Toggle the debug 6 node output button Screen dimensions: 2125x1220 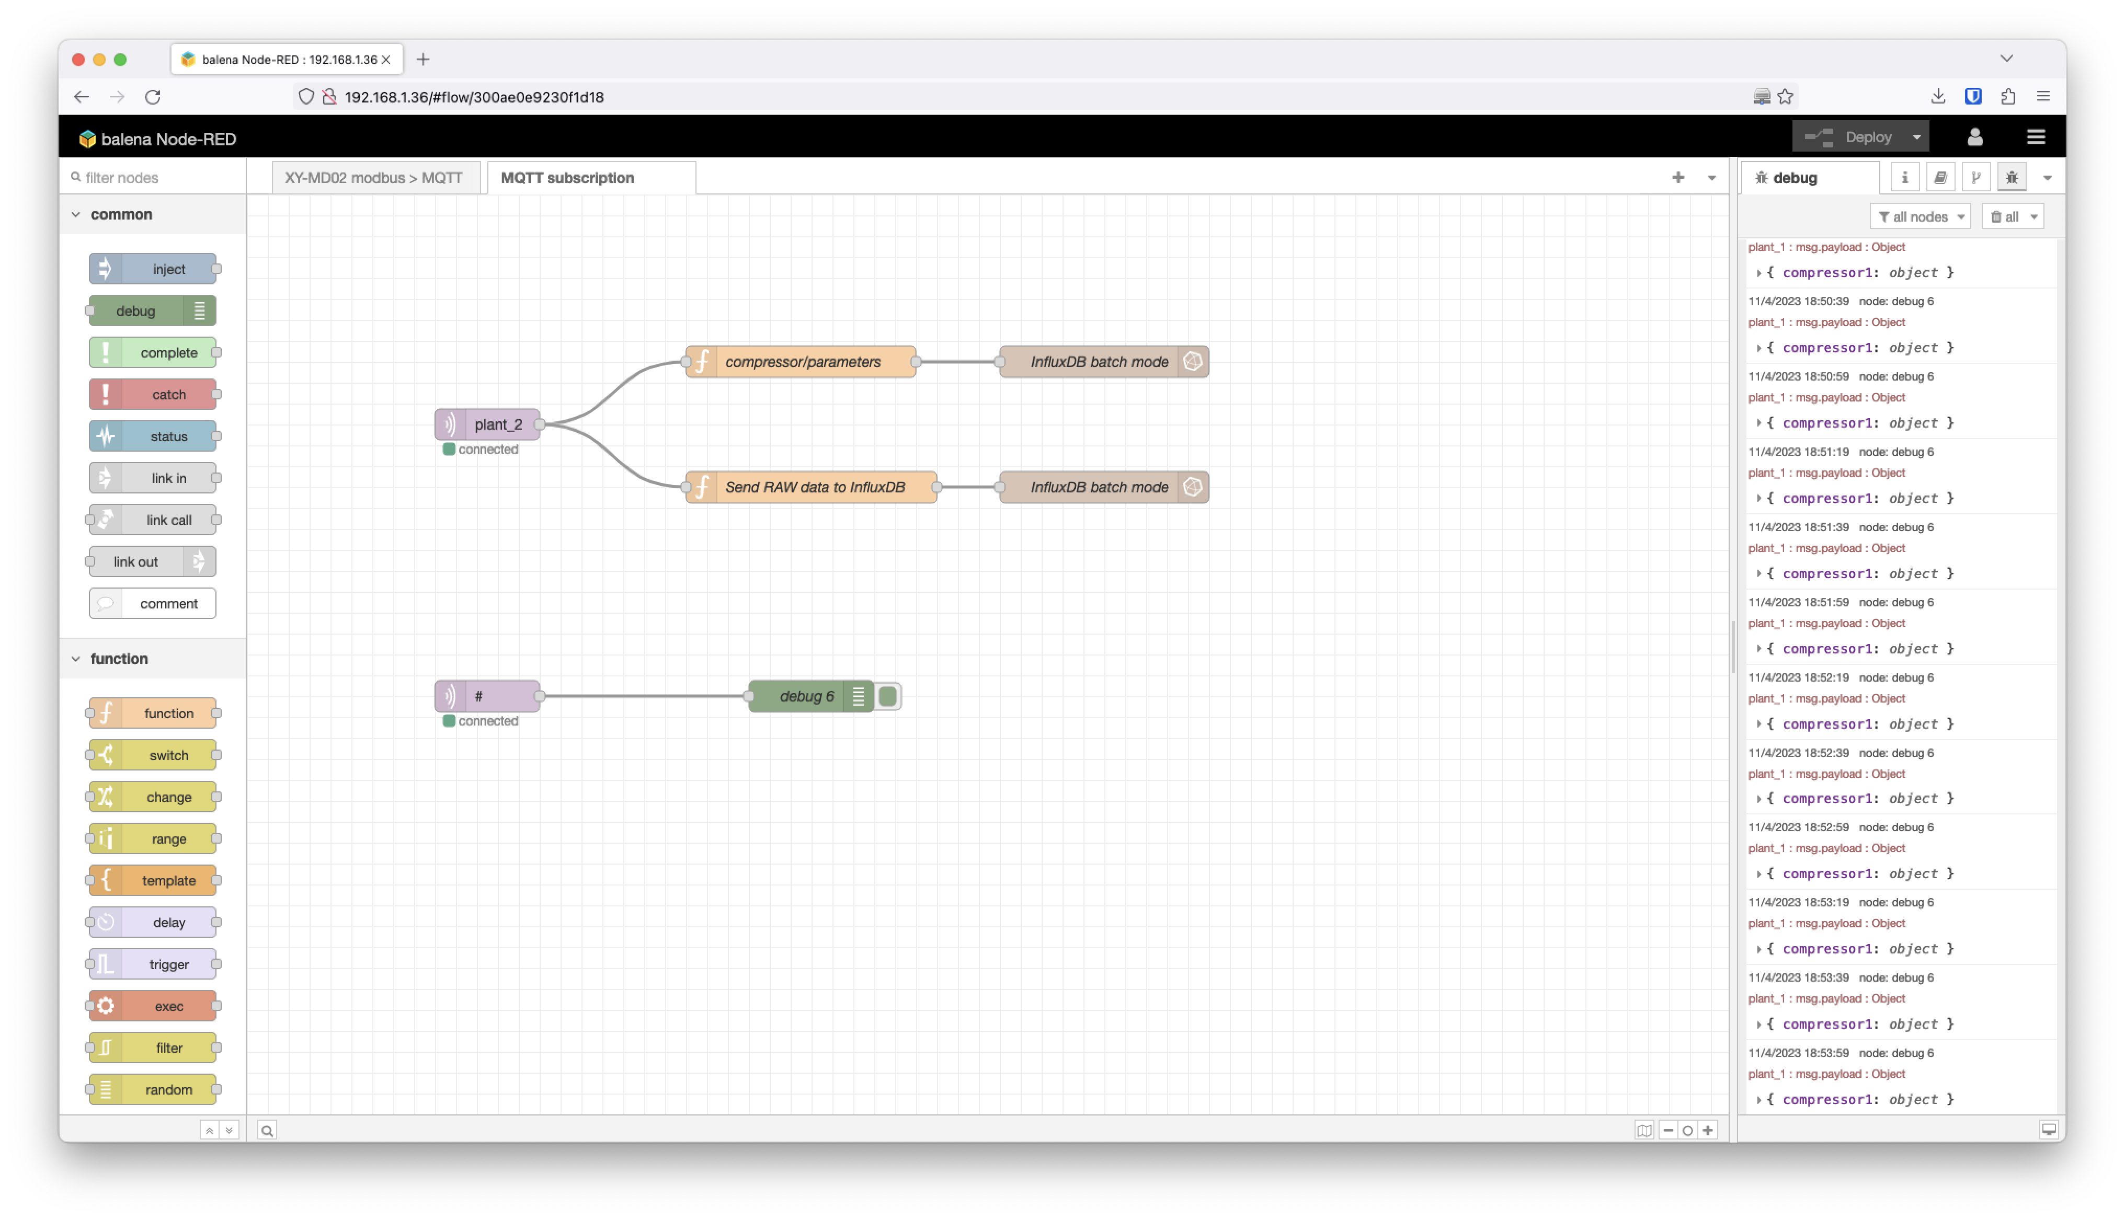pyautogui.click(x=887, y=696)
